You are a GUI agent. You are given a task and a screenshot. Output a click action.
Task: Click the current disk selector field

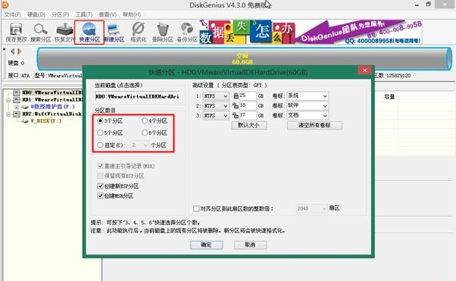(138, 96)
